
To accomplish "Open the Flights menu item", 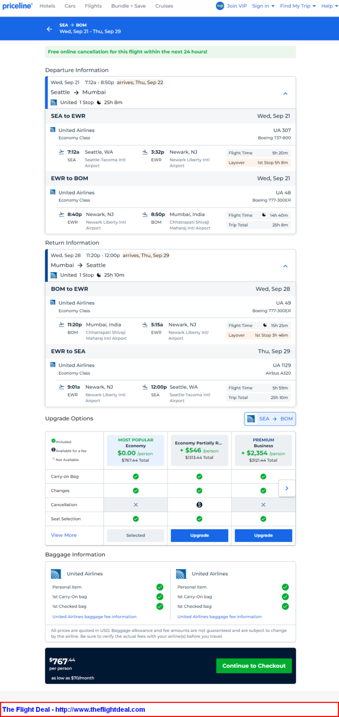I will [93, 6].
